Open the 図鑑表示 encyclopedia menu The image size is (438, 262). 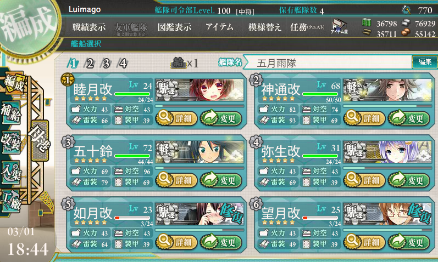pos(175,27)
